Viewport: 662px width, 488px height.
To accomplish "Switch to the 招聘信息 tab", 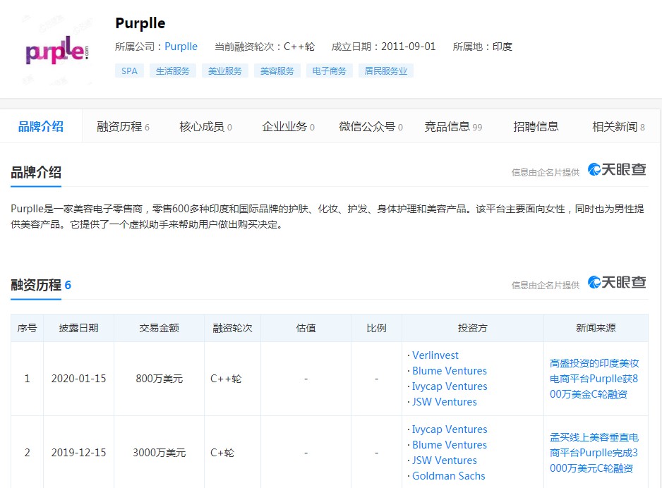I will [x=536, y=126].
